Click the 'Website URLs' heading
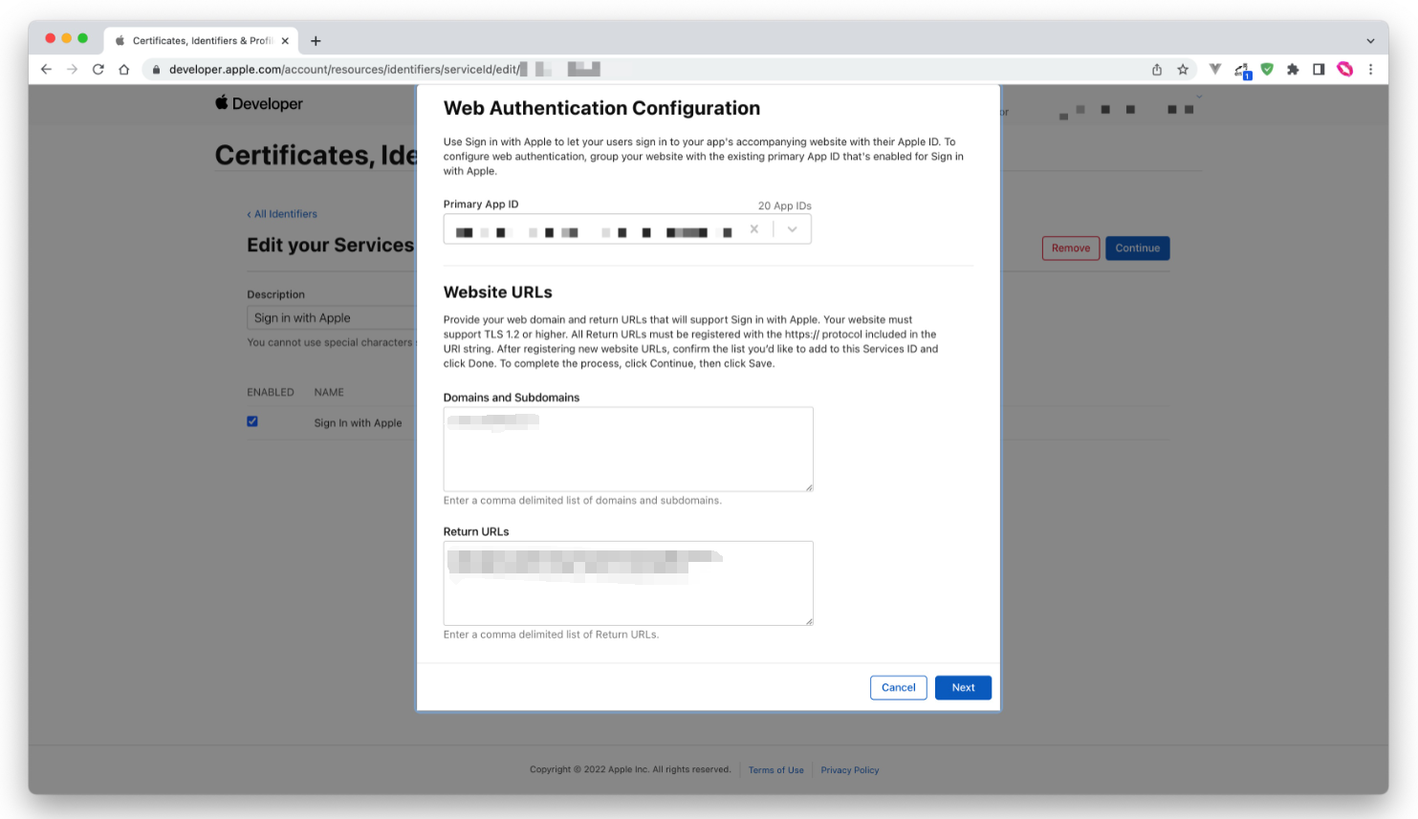1418x819 pixels. [498, 292]
